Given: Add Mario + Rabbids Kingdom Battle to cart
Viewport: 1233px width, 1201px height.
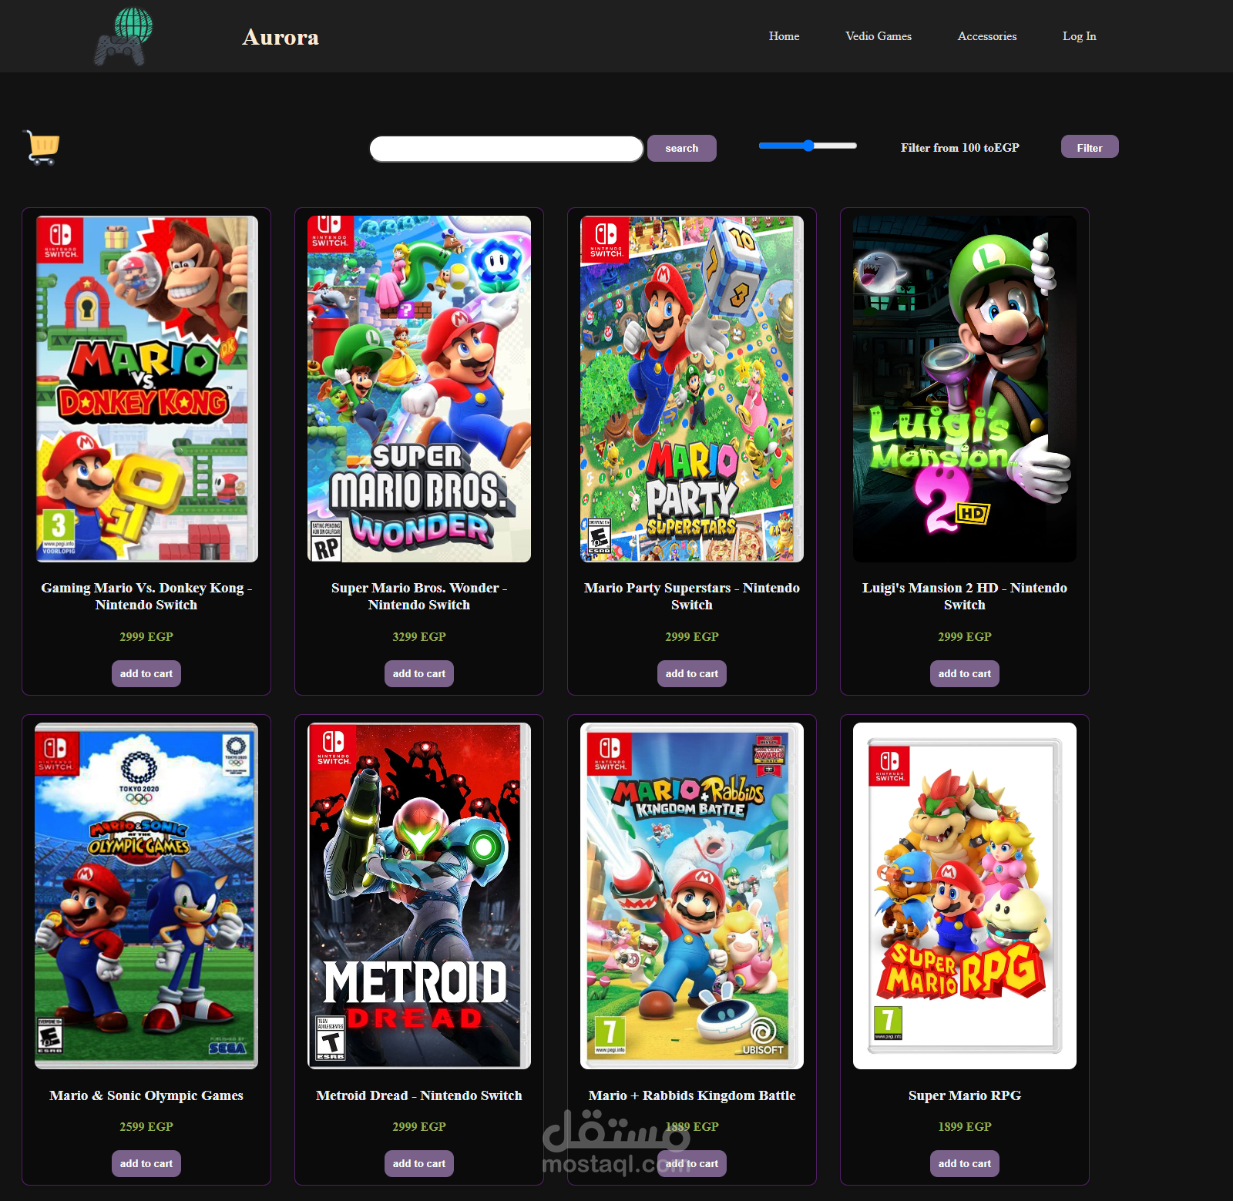Looking at the screenshot, I should [x=692, y=1163].
